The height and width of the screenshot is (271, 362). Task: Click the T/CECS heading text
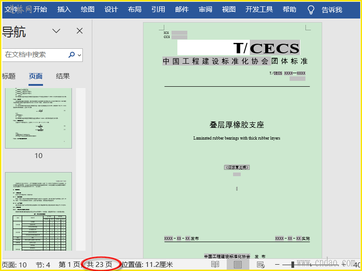click(267, 48)
